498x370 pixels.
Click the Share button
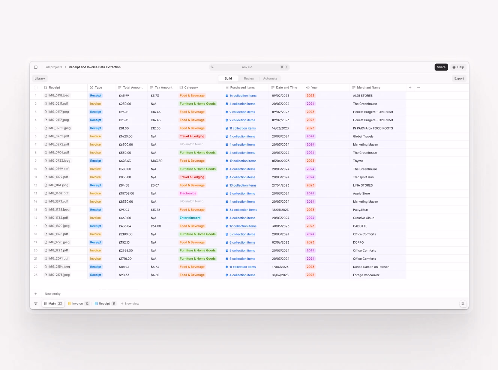point(441,67)
